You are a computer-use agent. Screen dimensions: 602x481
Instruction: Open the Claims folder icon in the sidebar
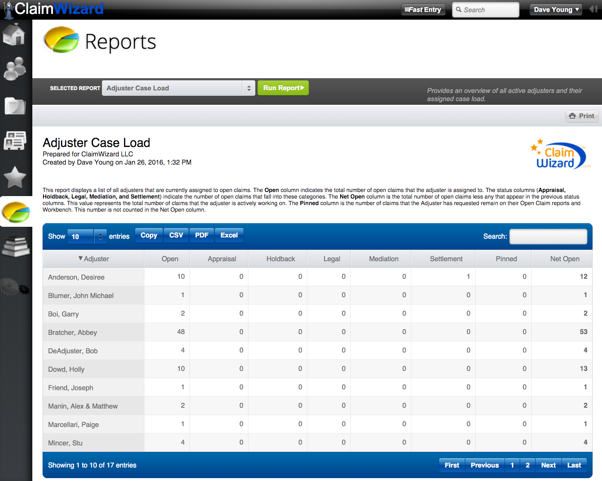(x=15, y=106)
